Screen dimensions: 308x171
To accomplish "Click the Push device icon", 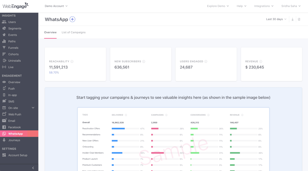I will [x=4, y=88].
